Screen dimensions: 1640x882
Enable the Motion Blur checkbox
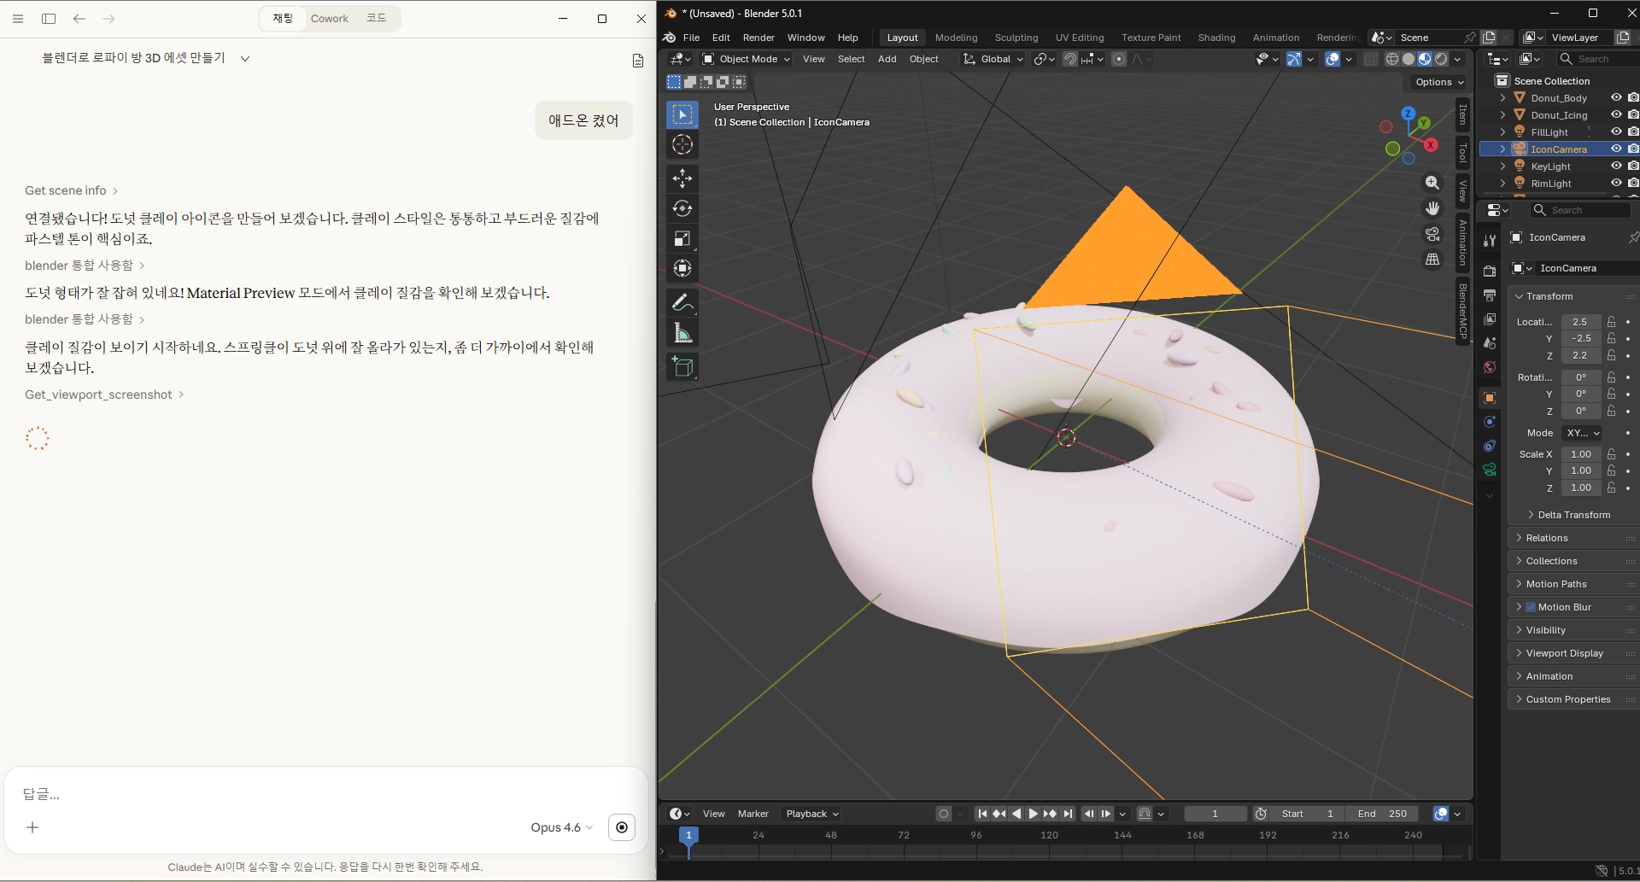(1531, 607)
